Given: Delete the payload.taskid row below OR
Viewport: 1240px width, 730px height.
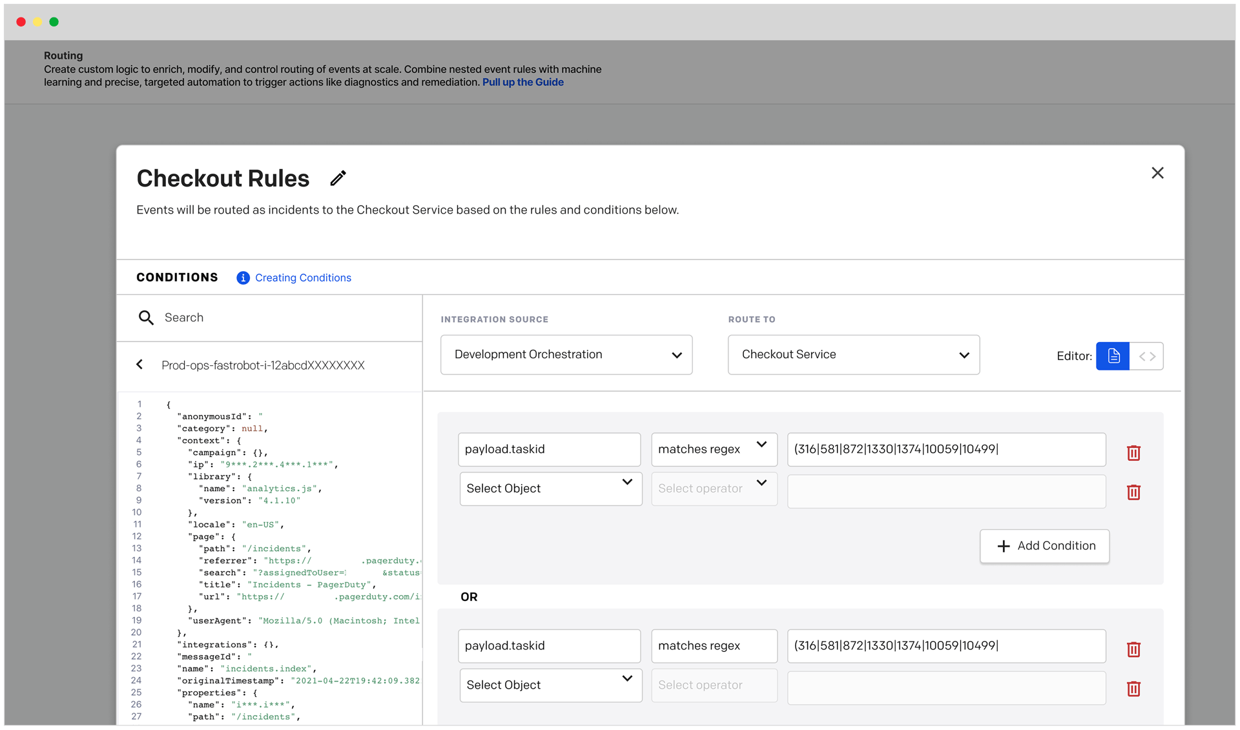Looking at the screenshot, I should tap(1133, 649).
